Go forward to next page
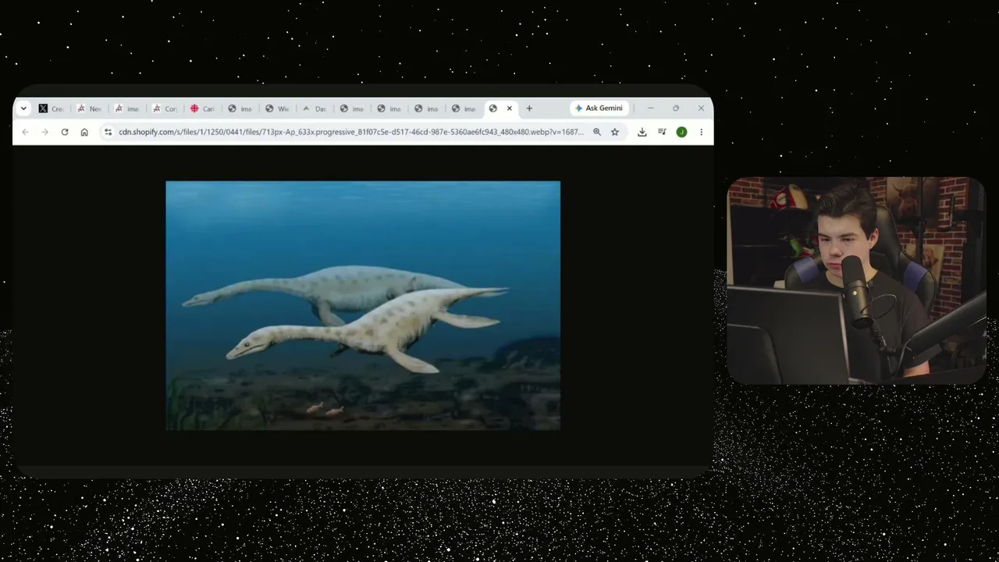Image resolution: width=999 pixels, height=562 pixels. 44,132
